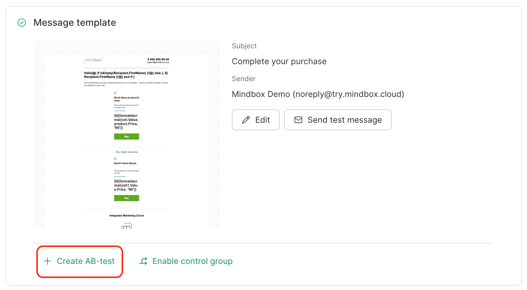This screenshot has height=290, width=527.
Task: Click the pencil icon in Edit button
Action: [x=246, y=120]
